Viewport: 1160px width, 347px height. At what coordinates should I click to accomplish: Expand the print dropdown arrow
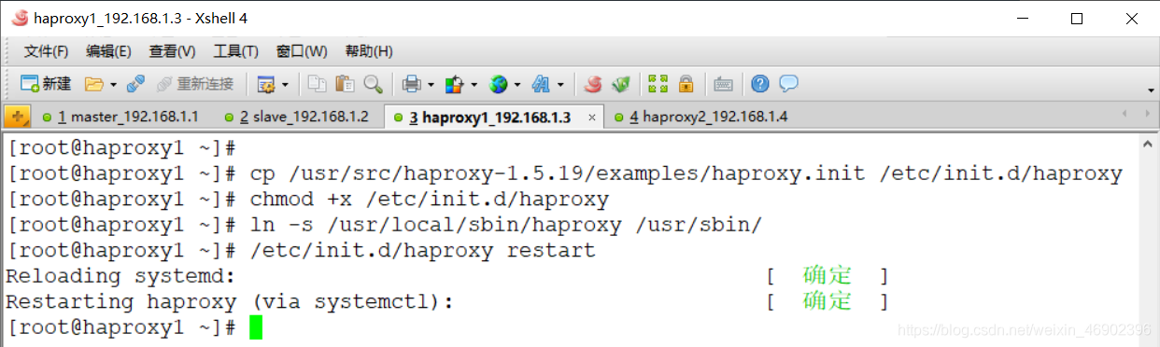click(431, 85)
